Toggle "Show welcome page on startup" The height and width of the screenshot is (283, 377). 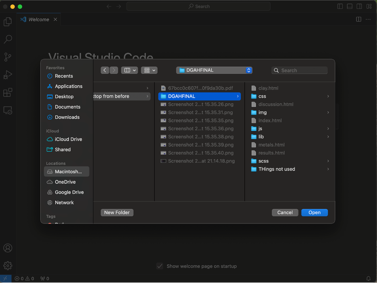pyautogui.click(x=160, y=266)
